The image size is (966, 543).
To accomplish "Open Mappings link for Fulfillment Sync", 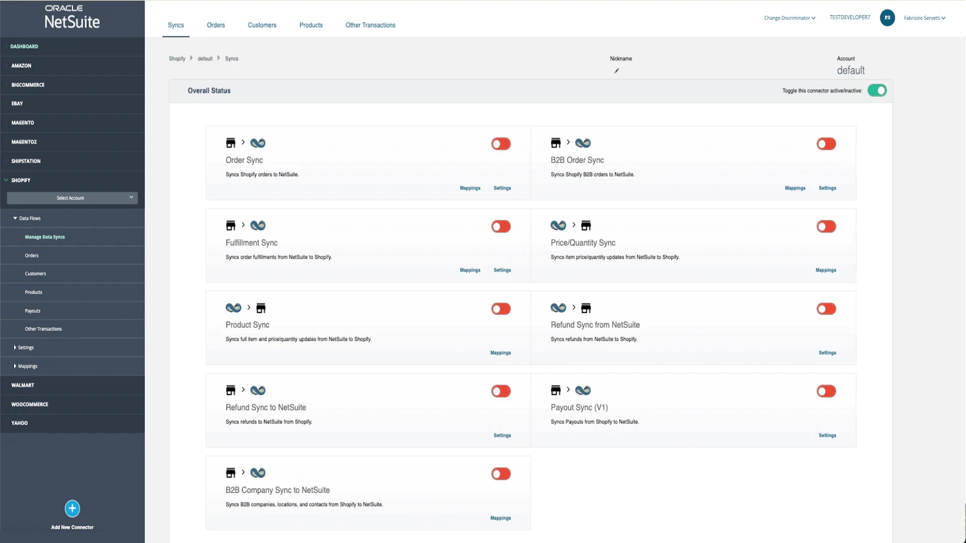I will (470, 270).
